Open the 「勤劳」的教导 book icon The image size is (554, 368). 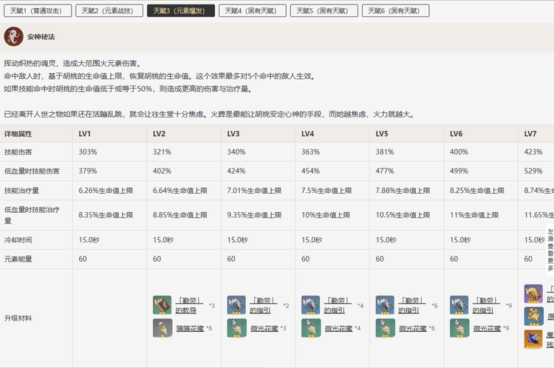pos(163,305)
